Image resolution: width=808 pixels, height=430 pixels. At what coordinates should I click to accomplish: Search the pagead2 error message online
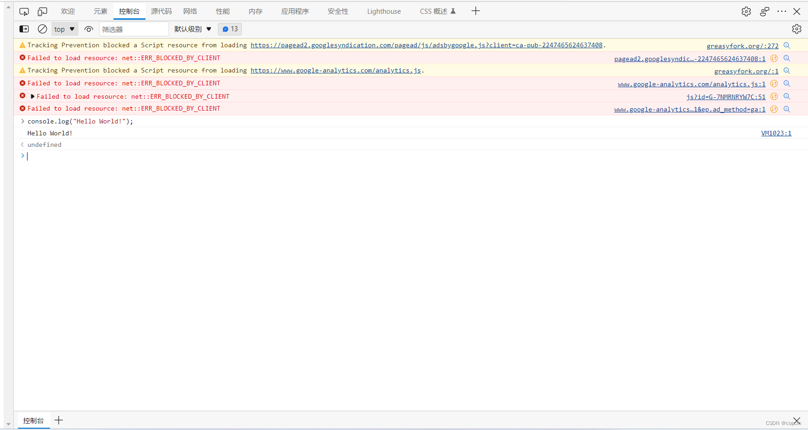click(787, 58)
